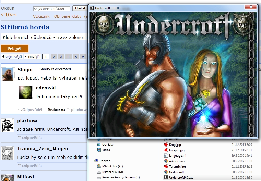The image size is (261, 181).
Task: Click the Hledat search button
Action: [x=80, y=8]
